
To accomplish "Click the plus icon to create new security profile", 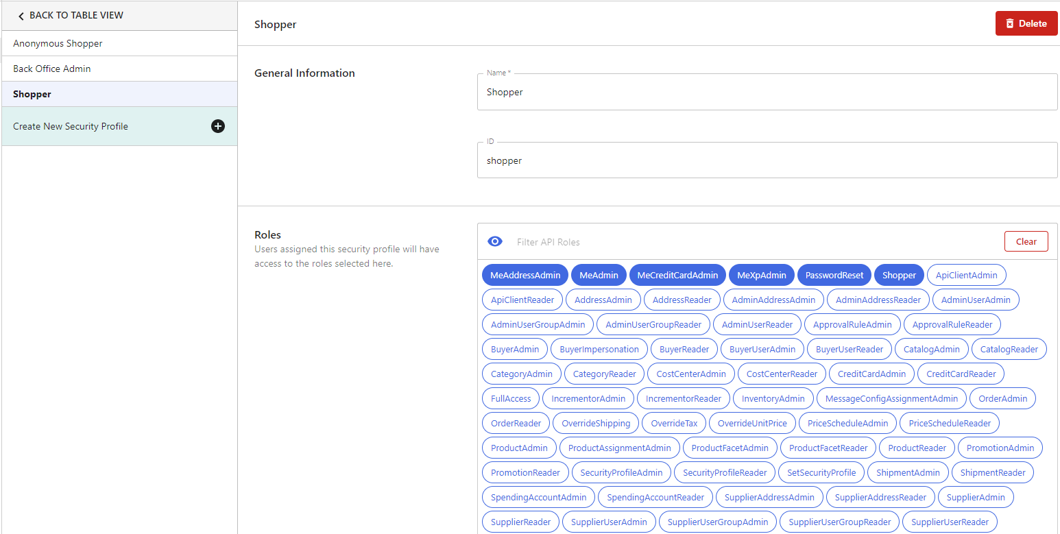I will (218, 126).
